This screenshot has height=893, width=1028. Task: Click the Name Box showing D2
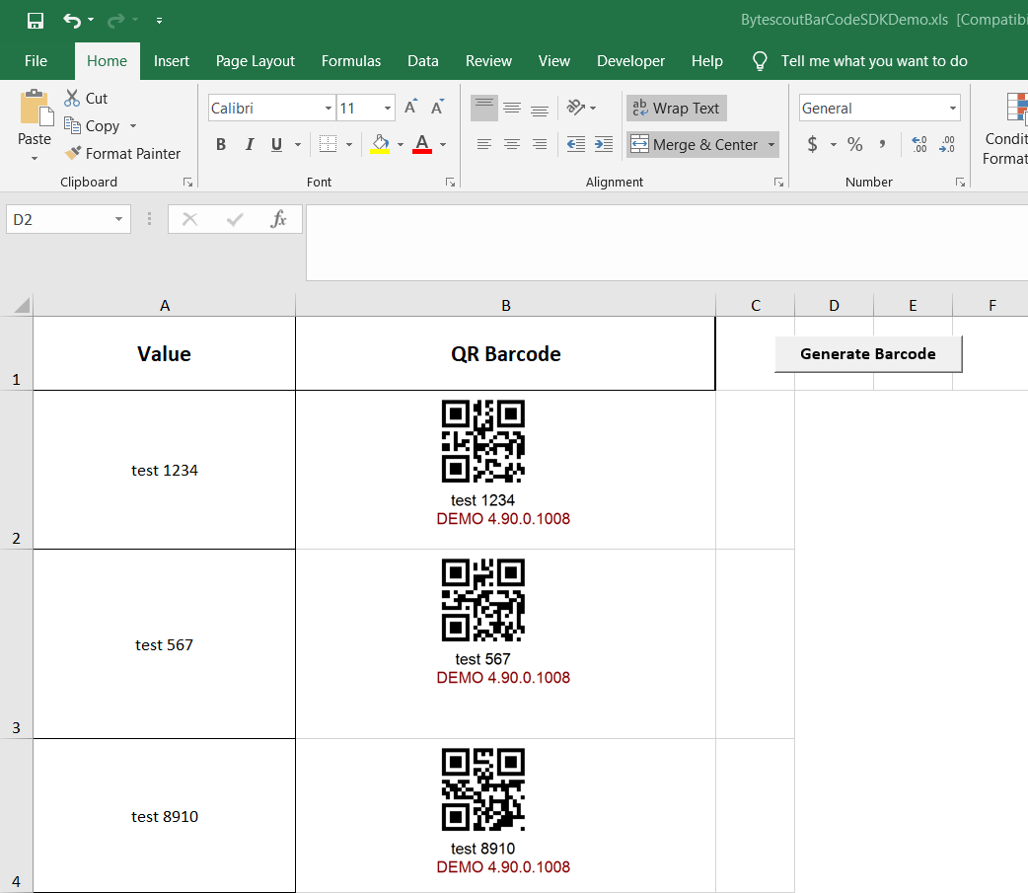(59, 219)
